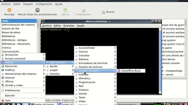The height and width of the screenshot is (105, 188).
Task: Expand the Consolas submenu arrow
Action: click(x=115, y=55)
